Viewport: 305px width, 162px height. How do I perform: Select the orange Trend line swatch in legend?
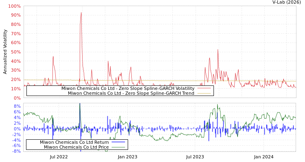204,94
